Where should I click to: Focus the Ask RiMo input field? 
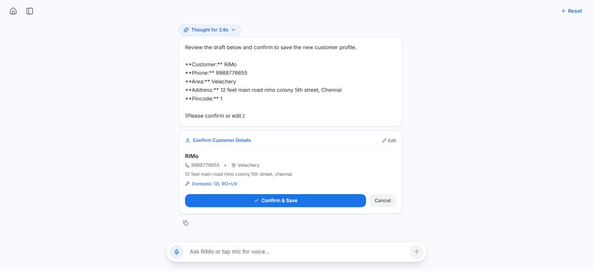coord(296,252)
